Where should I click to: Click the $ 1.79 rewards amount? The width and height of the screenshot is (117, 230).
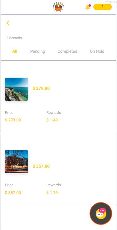click(52, 193)
